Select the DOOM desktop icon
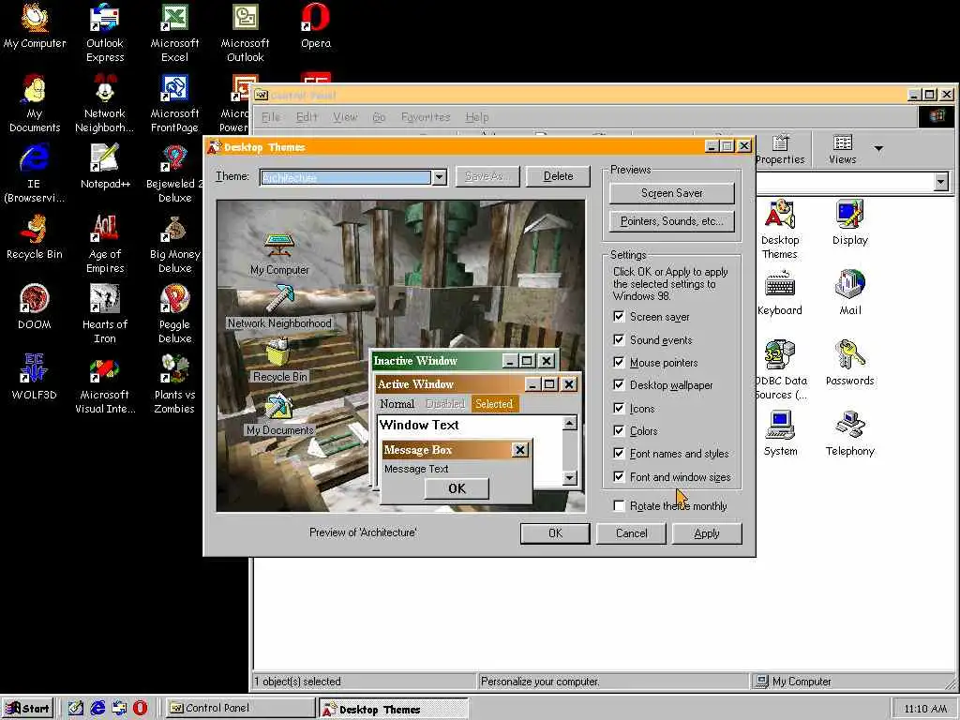 click(35, 307)
